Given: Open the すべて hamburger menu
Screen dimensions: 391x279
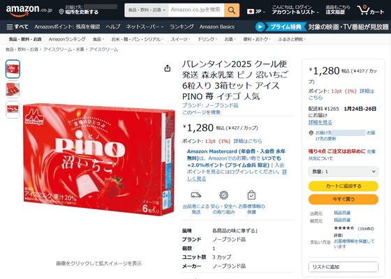Looking at the screenshot, I should coord(17,27).
